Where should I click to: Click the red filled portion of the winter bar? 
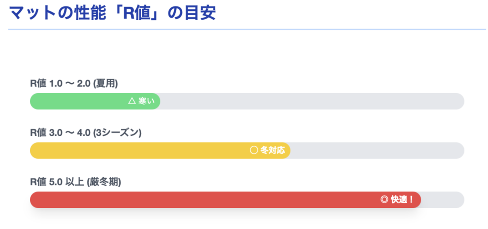pos(200,200)
